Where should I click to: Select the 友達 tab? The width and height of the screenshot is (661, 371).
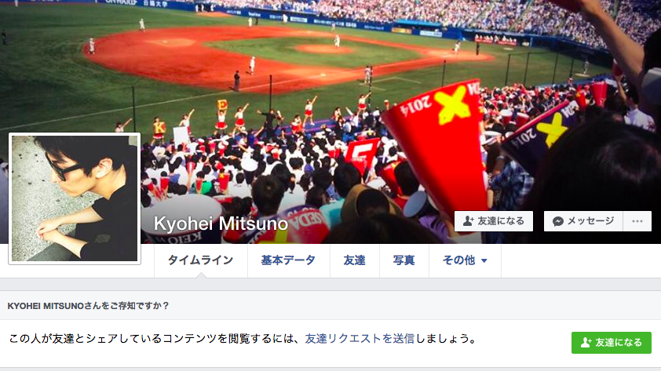click(355, 260)
